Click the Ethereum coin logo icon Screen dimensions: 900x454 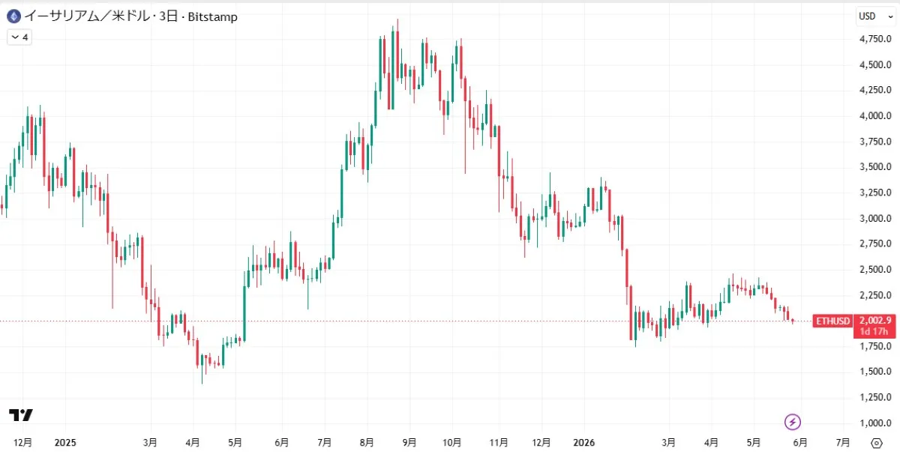(13, 16)
